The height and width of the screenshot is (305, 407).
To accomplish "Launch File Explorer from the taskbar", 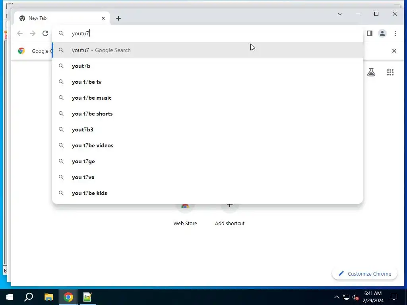I will pos(48,297).
